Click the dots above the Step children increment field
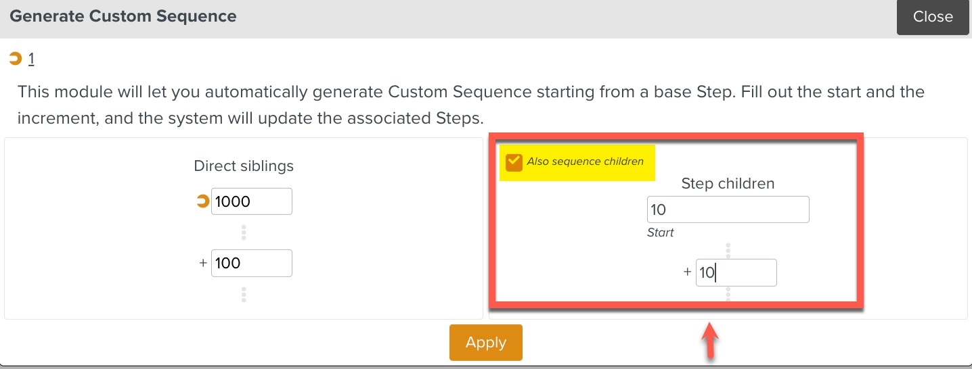Viewport: 972px width, 369px height. tap(728, 251)
